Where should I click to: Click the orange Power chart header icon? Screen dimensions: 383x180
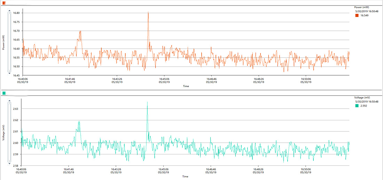(x=4, y=3)
